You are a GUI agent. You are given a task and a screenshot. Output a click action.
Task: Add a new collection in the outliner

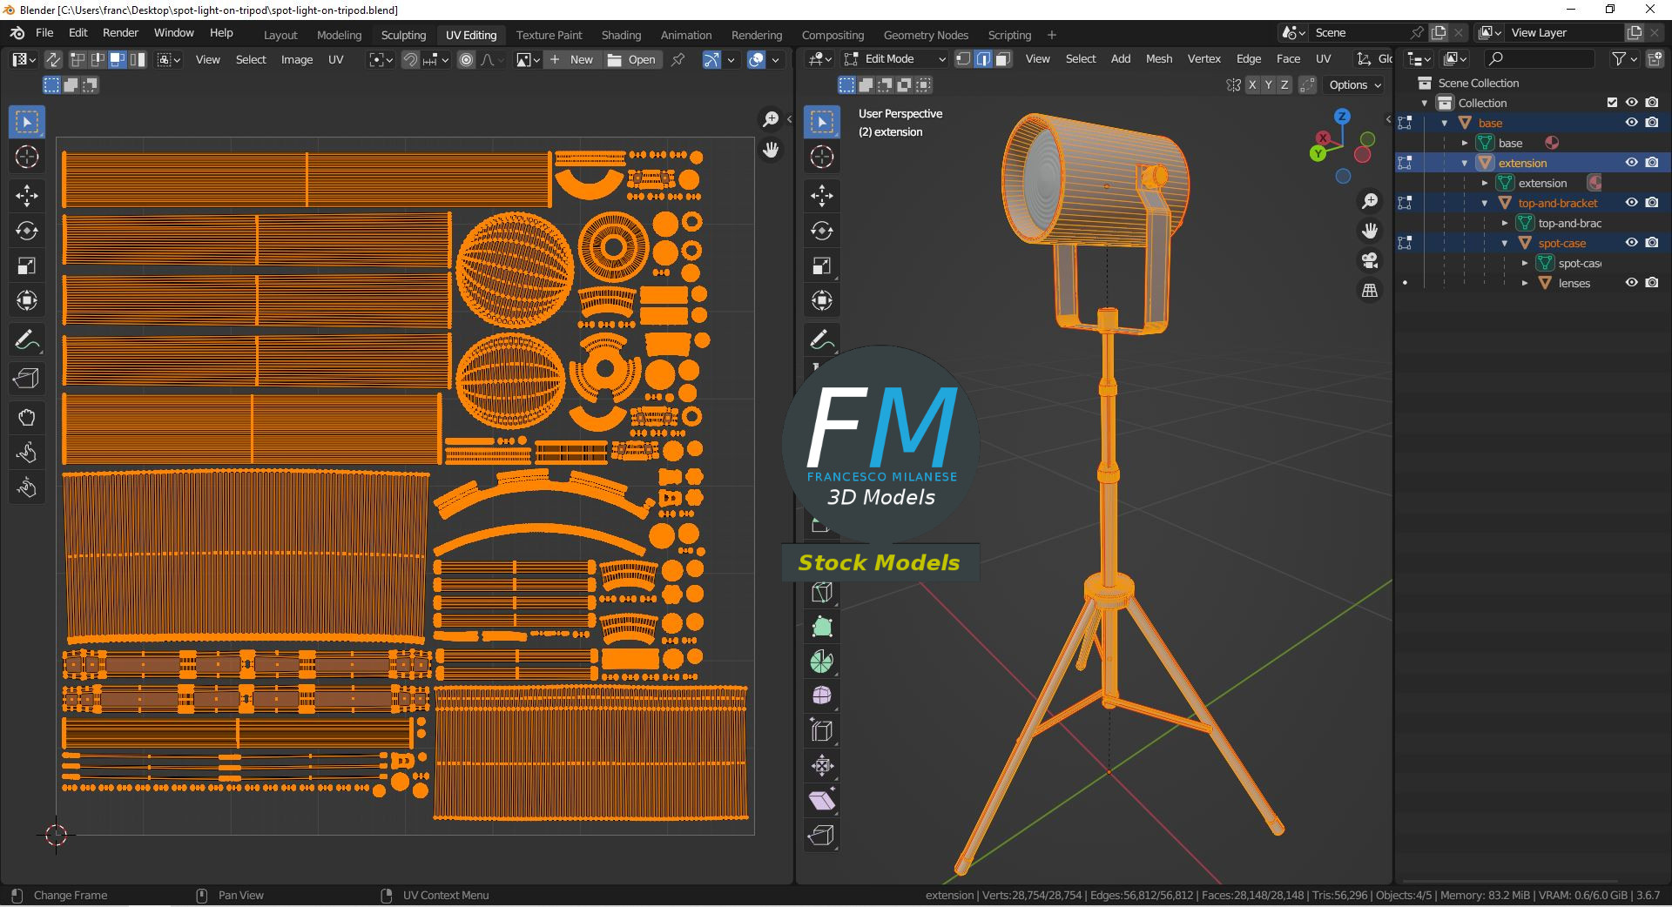click(x=1655, y=59)
